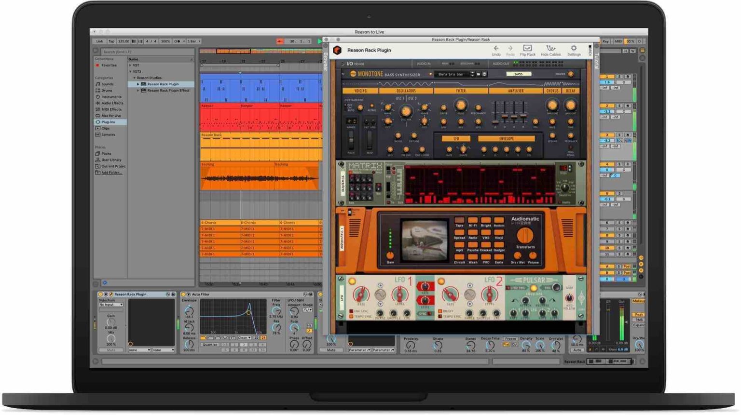
Task: Open Reason Rack Plugin Settings gear
Action: (x=574, y=48)
